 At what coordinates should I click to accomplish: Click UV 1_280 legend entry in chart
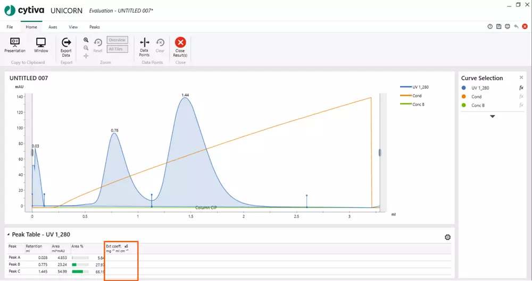click(414, 87)
